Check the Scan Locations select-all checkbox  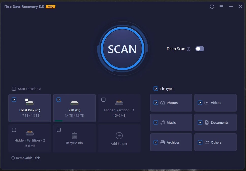pos(14,89)
